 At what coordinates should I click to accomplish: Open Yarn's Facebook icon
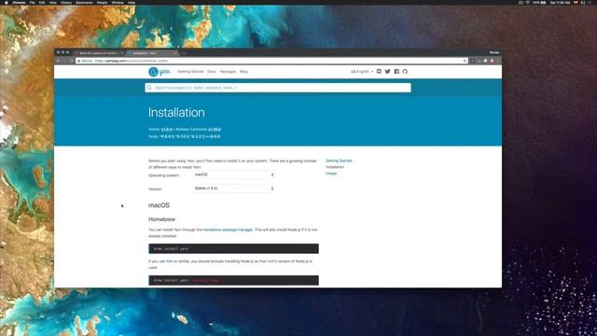point(396,71)
